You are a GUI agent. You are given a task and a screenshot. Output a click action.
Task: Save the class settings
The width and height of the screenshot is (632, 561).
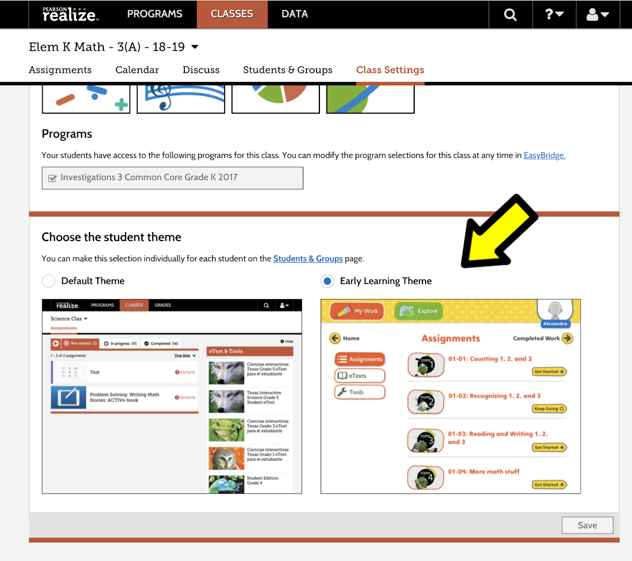pos(587,525)
